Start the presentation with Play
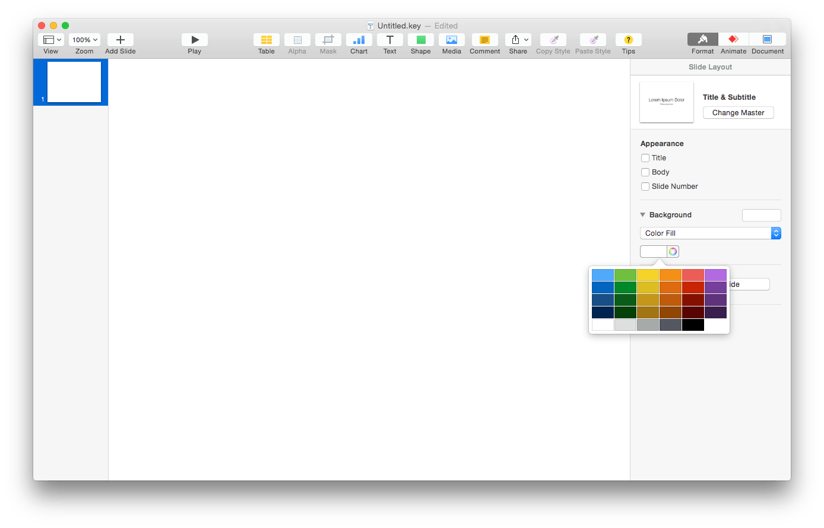 [x=195, y=39]
